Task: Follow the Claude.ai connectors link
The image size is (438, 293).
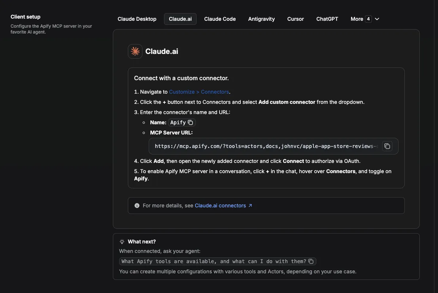Action: 220,206
